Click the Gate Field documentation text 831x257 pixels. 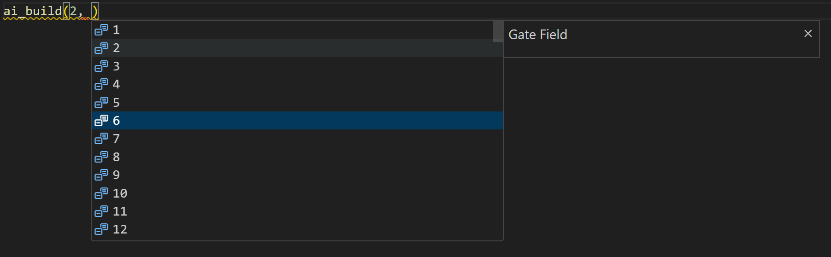pos(538,35)
